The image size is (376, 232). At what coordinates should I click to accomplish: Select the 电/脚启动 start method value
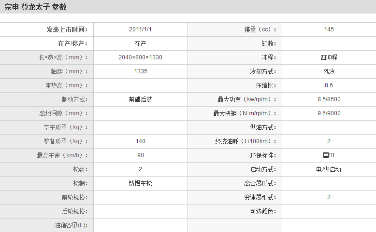(x=329, y=169)
